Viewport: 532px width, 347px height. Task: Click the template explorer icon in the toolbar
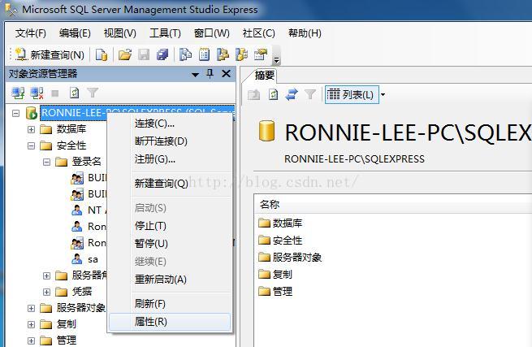[x=241, y=54]
